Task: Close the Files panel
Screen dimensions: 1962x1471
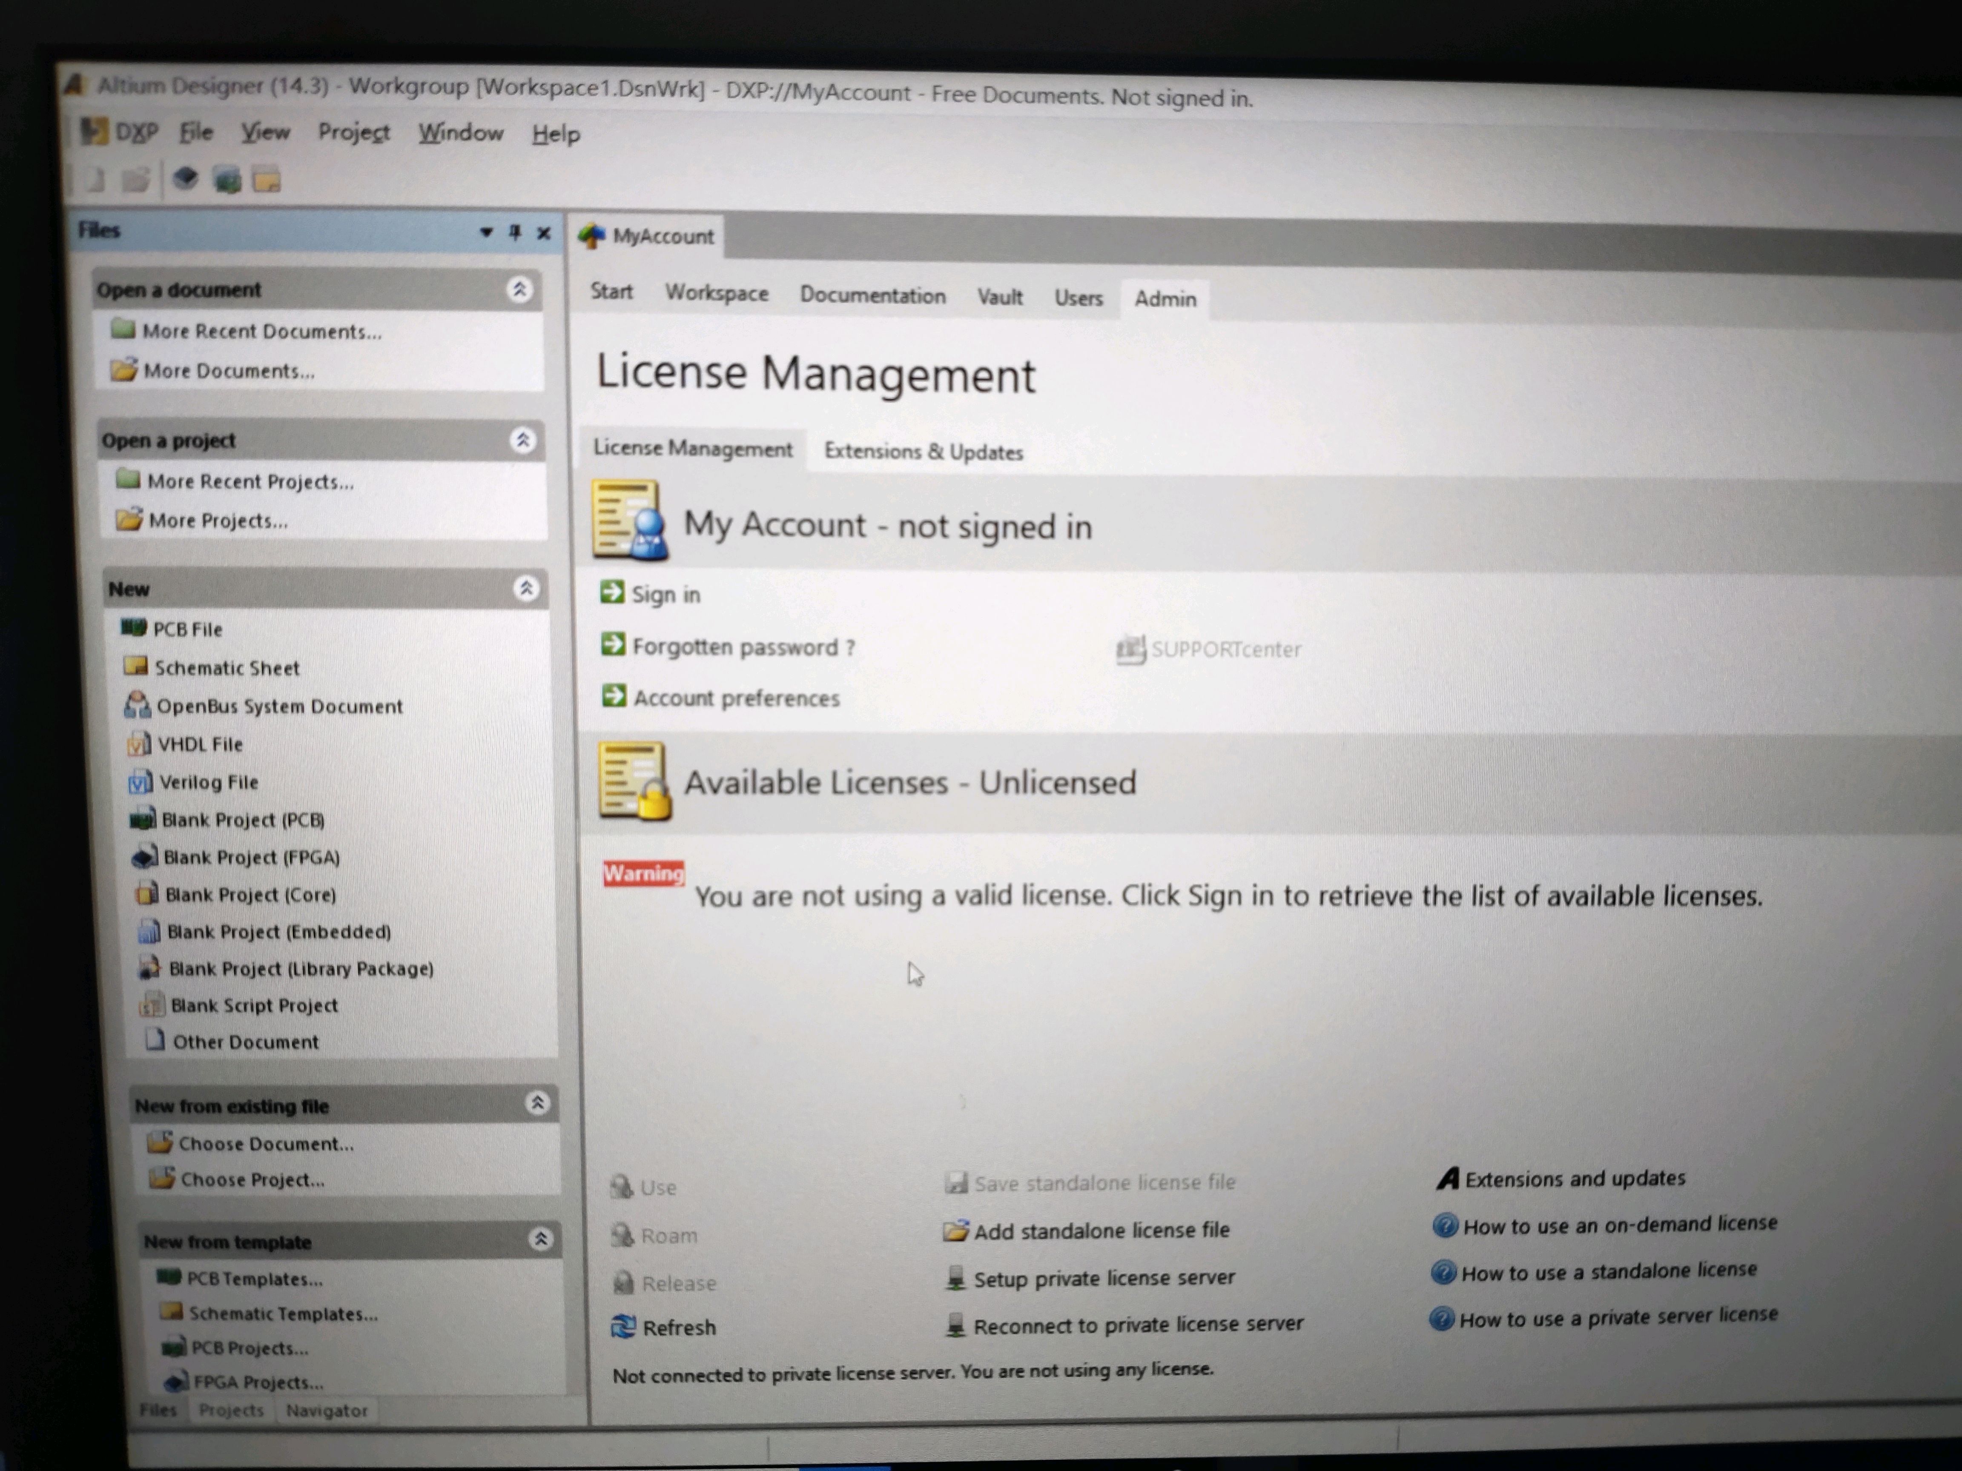Action: coord(544,233)
